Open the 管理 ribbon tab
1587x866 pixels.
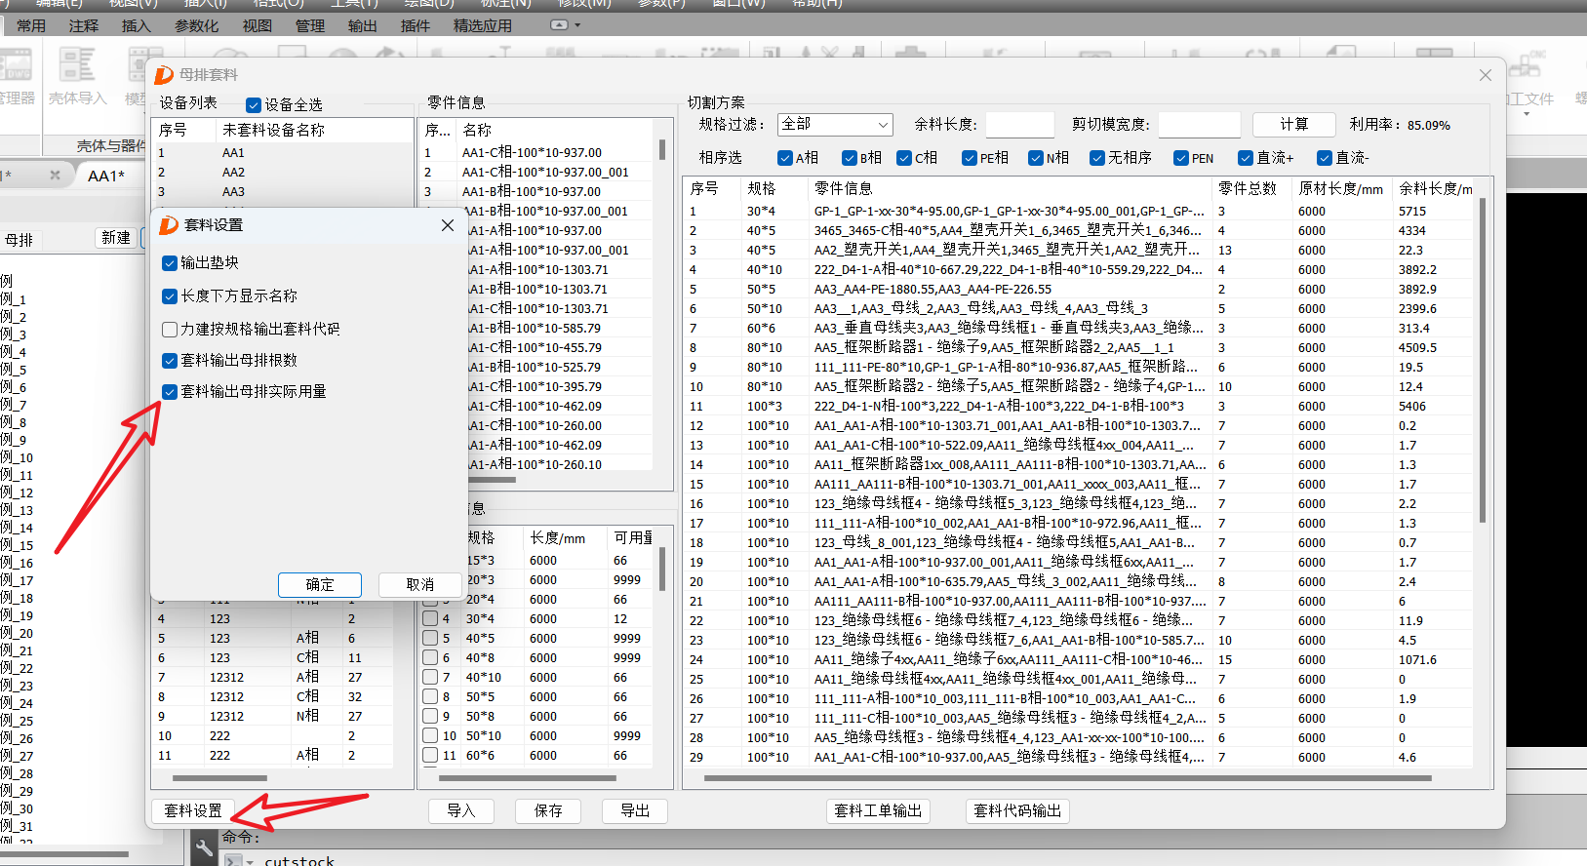click(310, 25)
